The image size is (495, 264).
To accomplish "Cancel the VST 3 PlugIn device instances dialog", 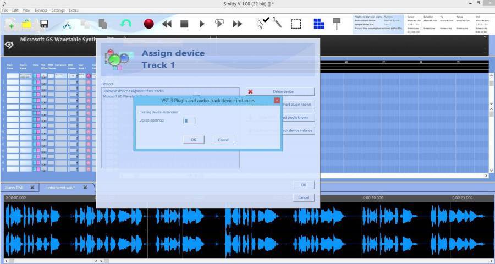I will pyautogui.click(x=223, y=140).
